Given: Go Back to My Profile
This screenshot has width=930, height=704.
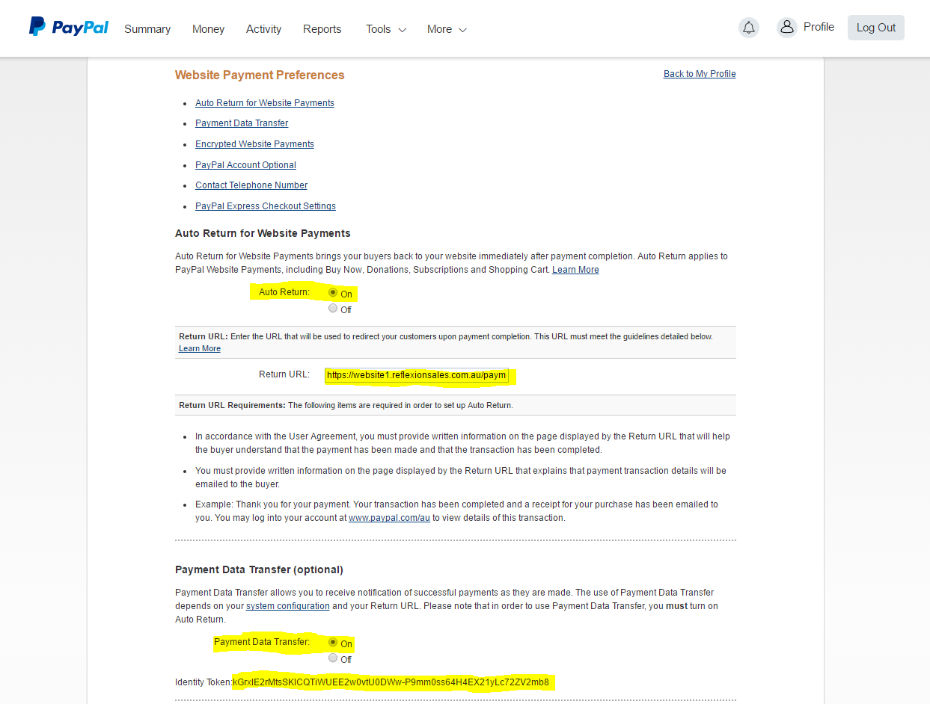Looking at the screenshot, I should tap(700, 74).
